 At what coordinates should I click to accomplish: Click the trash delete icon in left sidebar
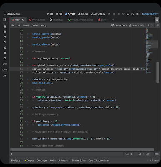tap(5, 32)
